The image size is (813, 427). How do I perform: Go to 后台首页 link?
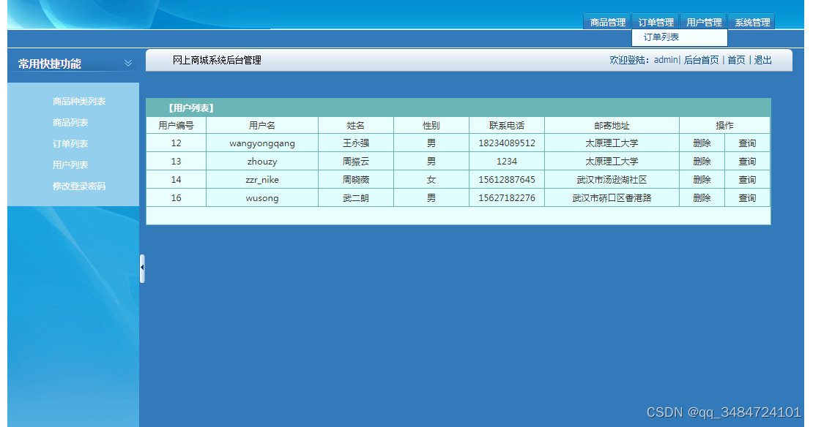[701, 60]
